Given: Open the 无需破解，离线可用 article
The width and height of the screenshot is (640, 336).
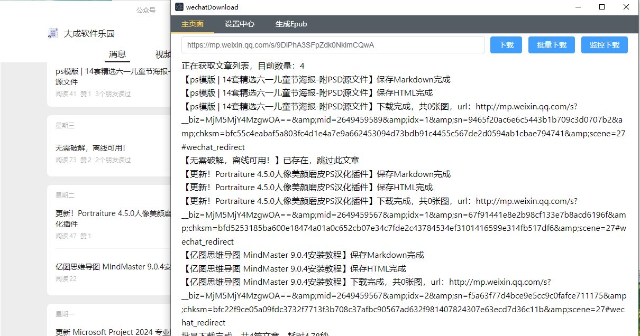Looking at the screenshot, I should 90,148.
